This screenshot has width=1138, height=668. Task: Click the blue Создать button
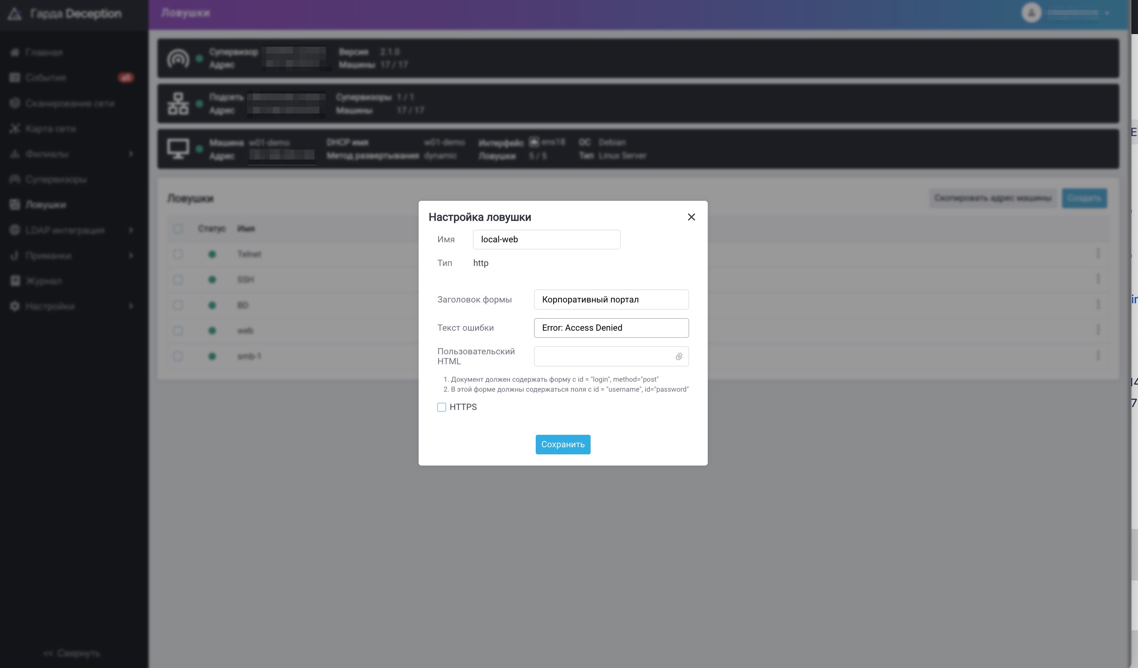click(x=1084, y=198)
